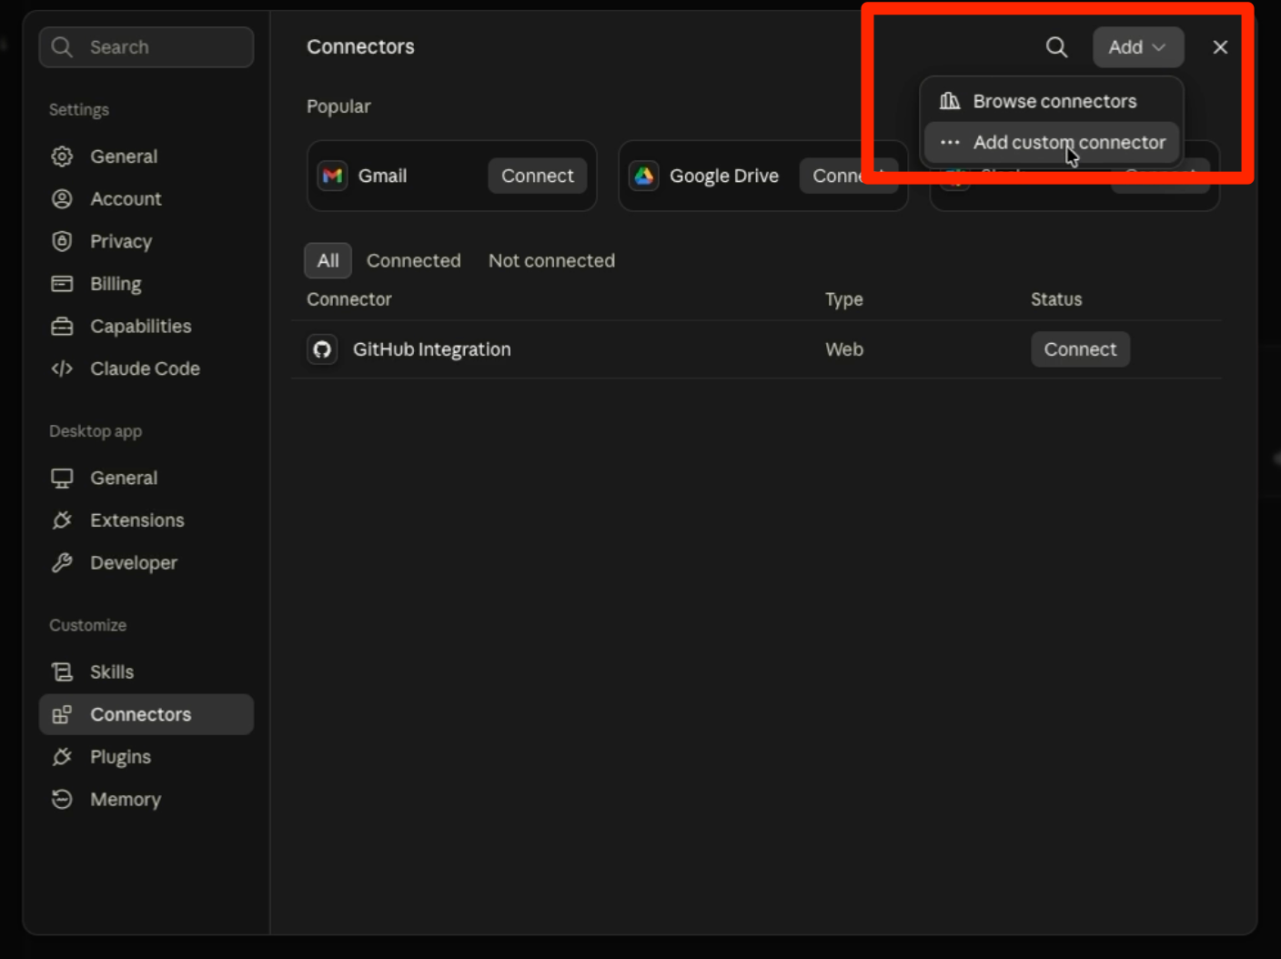Click the ellipsis icon for custom connector
This screenshot has height=959, width=1281.
point(950,143)
